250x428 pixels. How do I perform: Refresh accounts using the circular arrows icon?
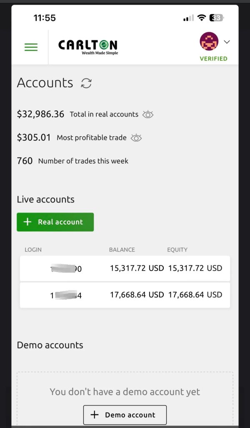[x=86, y=83]
